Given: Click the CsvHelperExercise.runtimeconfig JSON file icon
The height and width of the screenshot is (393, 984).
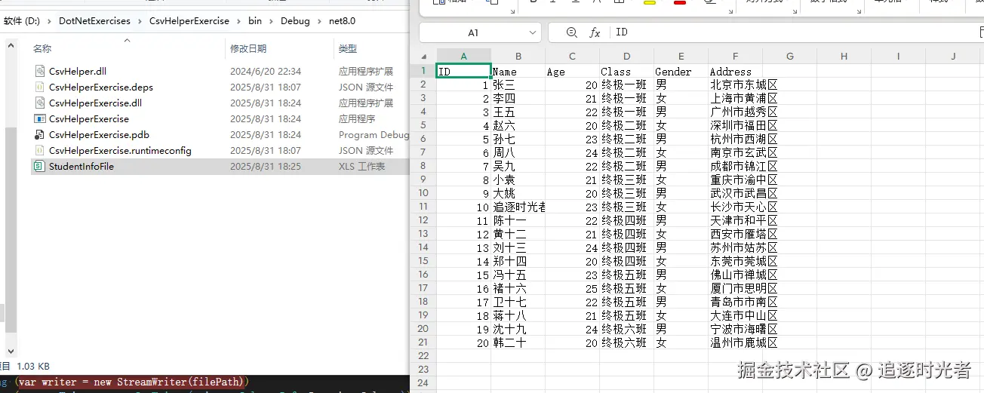Looking at the screenshot, I should [x=40, y=150].
